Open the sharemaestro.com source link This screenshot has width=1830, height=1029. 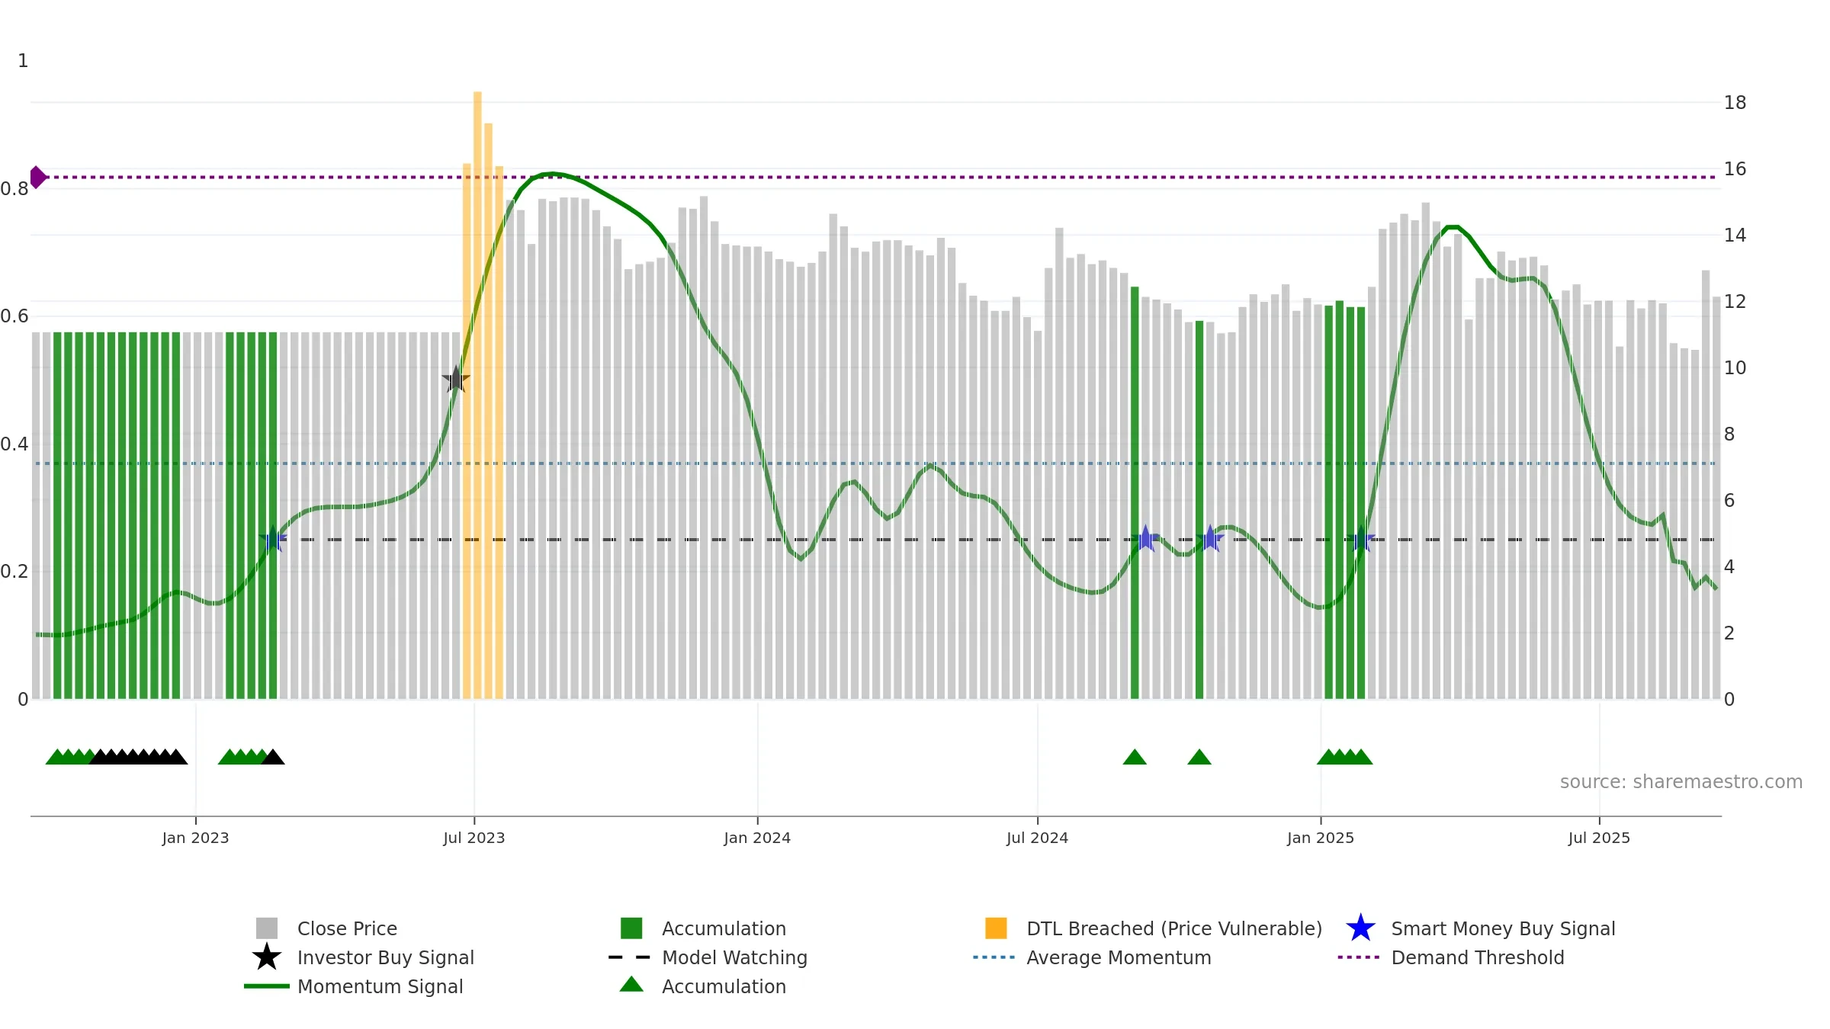[x=1681, y=782]
